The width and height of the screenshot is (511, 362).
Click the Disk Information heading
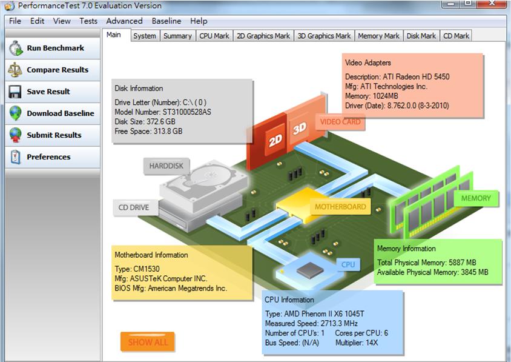[x=139, y=89]
